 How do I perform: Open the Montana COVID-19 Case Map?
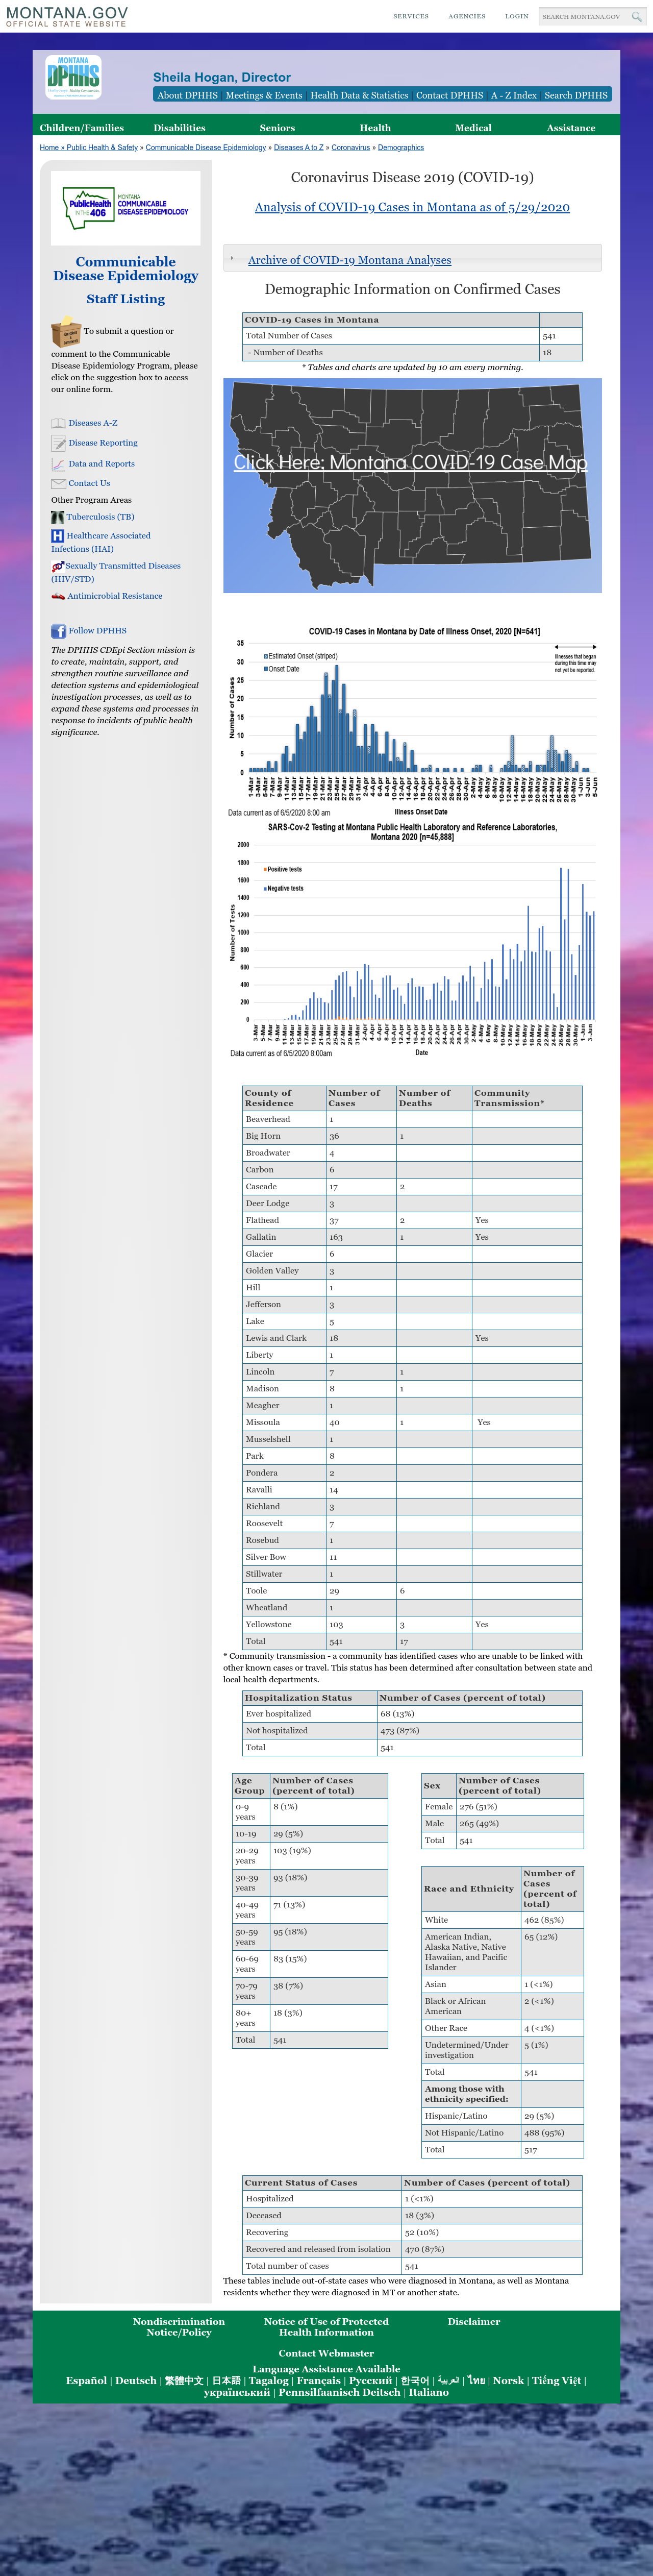click(x=410, y=462)
